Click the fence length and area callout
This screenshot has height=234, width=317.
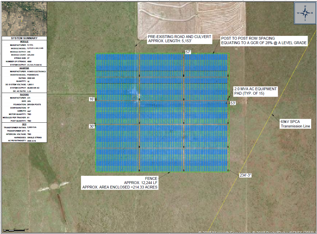pyautogui.click(x=120, y=183)
